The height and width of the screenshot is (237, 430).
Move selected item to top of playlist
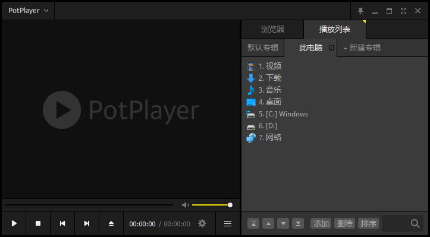pyautogui.click(x=253, y=223)
